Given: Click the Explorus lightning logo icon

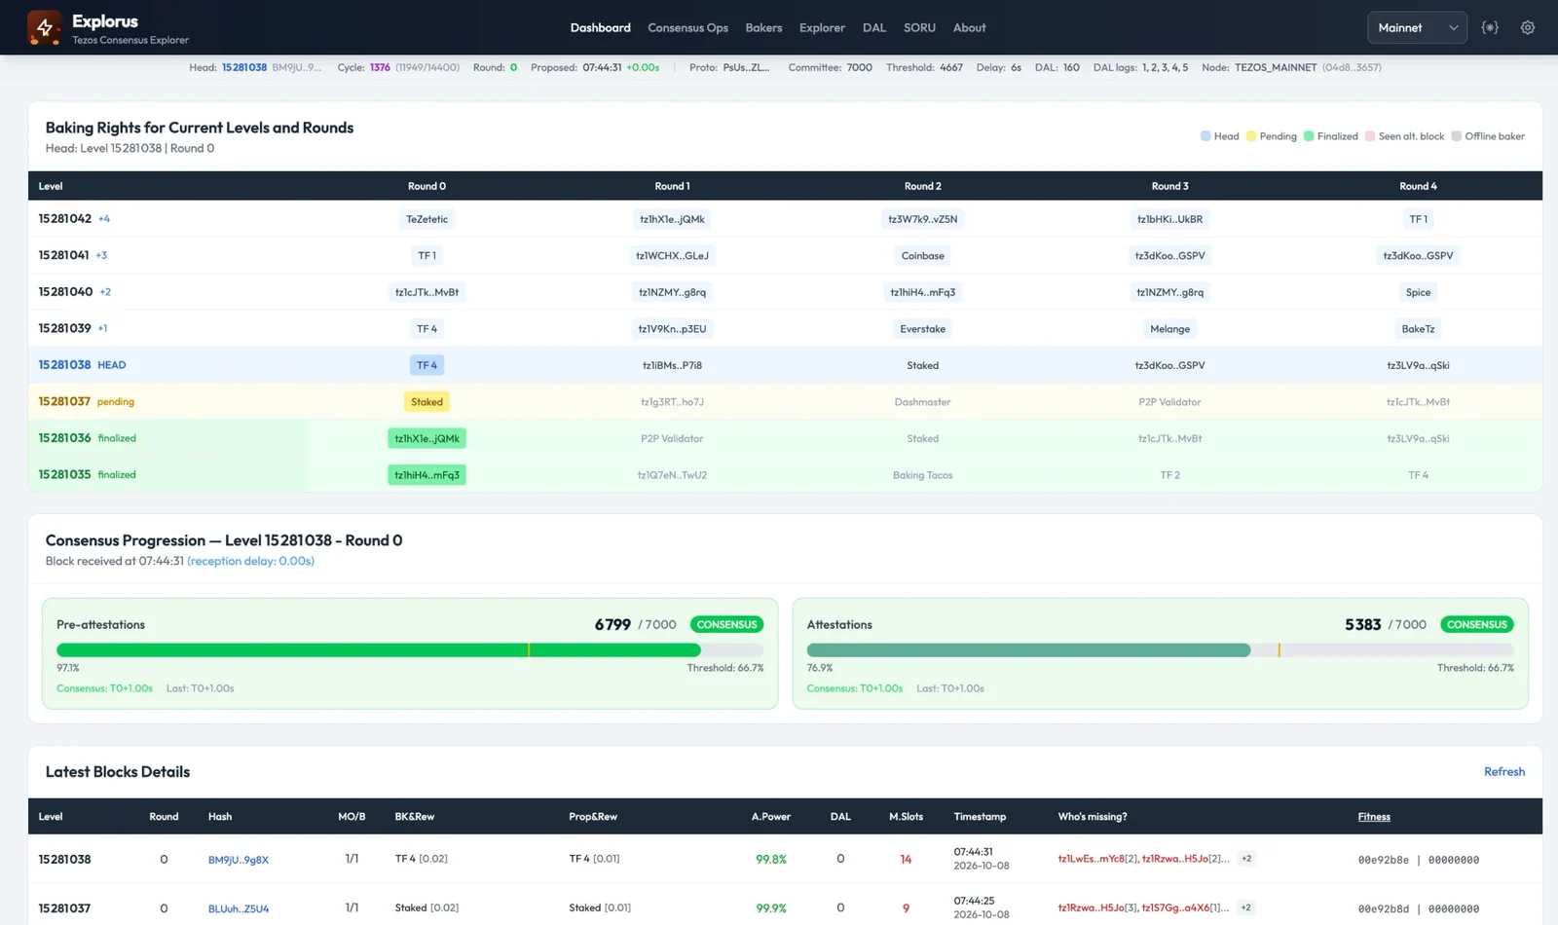Looking at the screenshot, I should coord(44,27).
